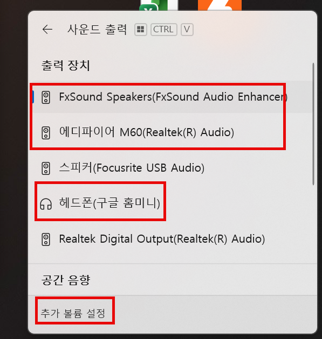This screenshot has height=339, width=322.
Task: Select 헤드폰(구글 홈미니) output device
Action: (170, 203)
